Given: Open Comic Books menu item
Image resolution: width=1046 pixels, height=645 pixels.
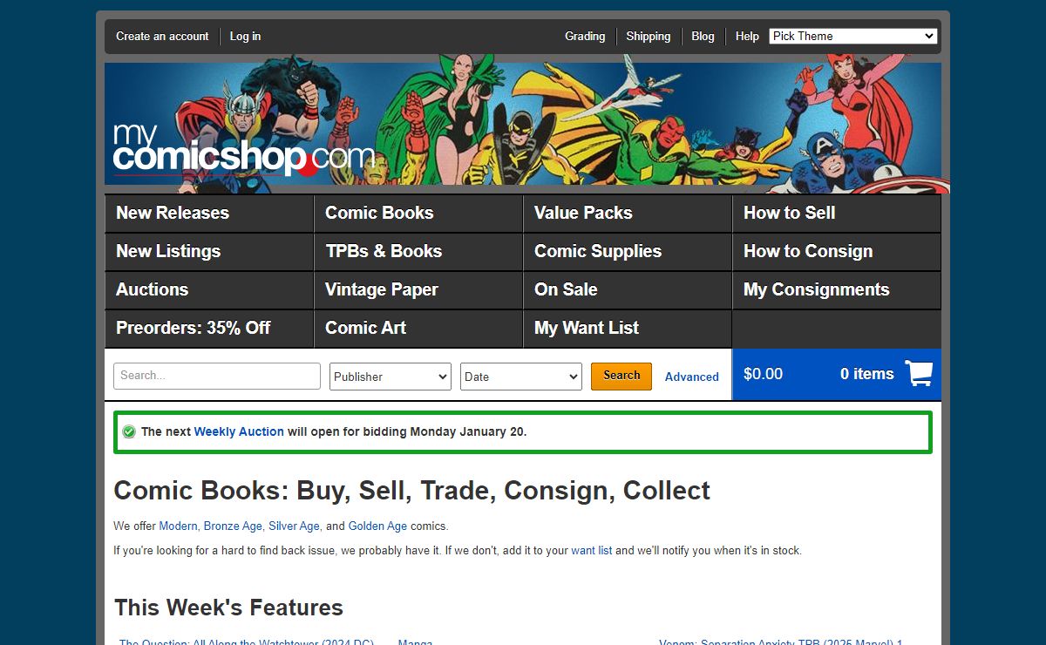Looking at the screenshot, I should [x=418, y=213].
